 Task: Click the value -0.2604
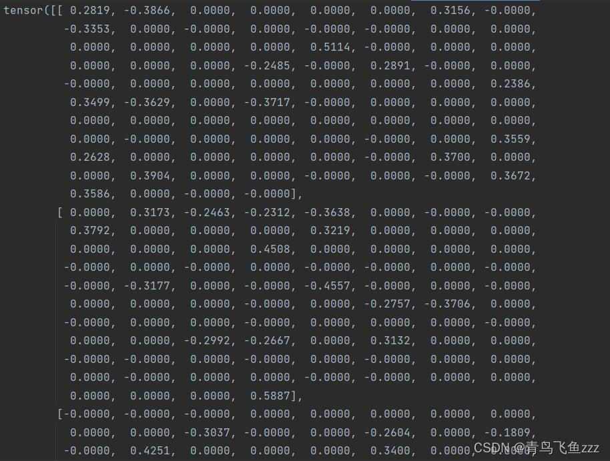tap(387, 432)
